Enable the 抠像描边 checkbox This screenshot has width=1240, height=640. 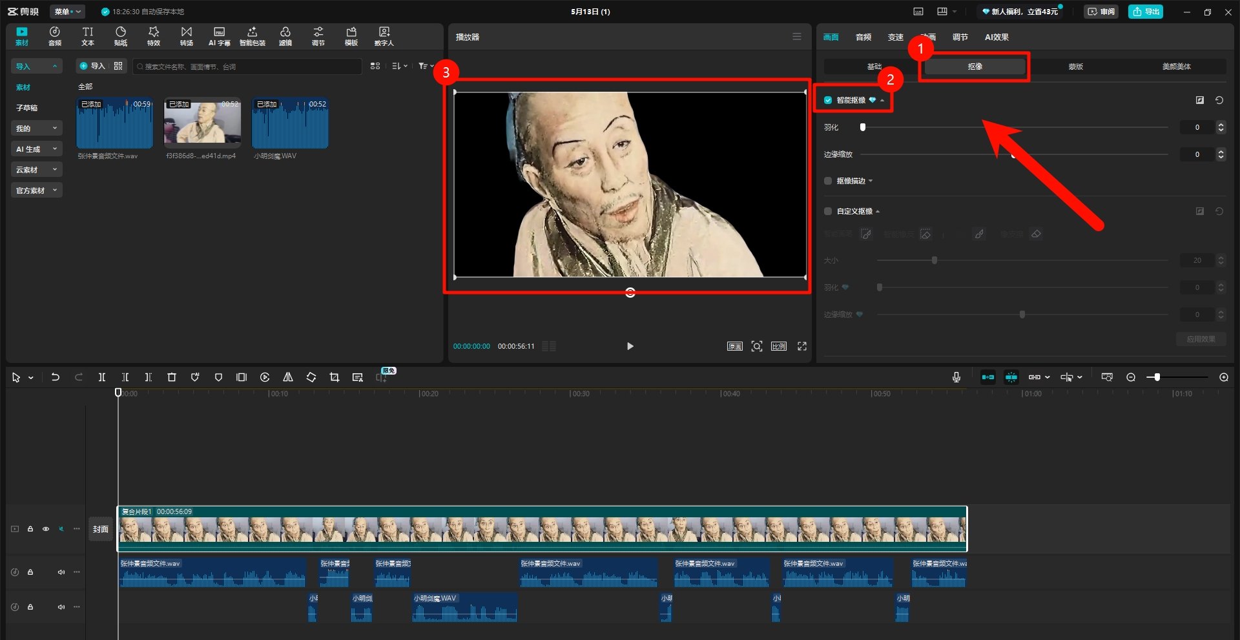click(828, 181)
